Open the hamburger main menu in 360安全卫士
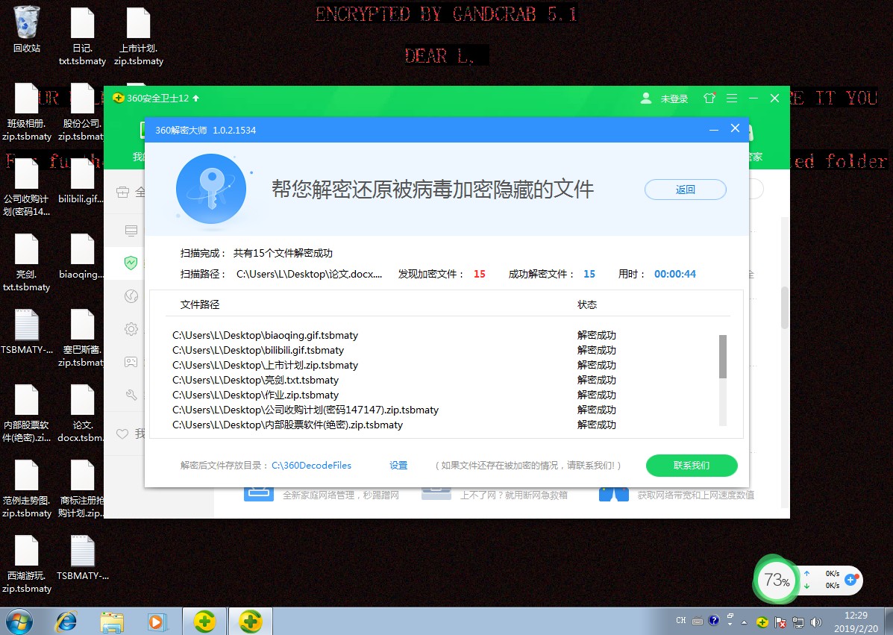The height and width of the screenshot is (635, 893). tap(732, 98)
